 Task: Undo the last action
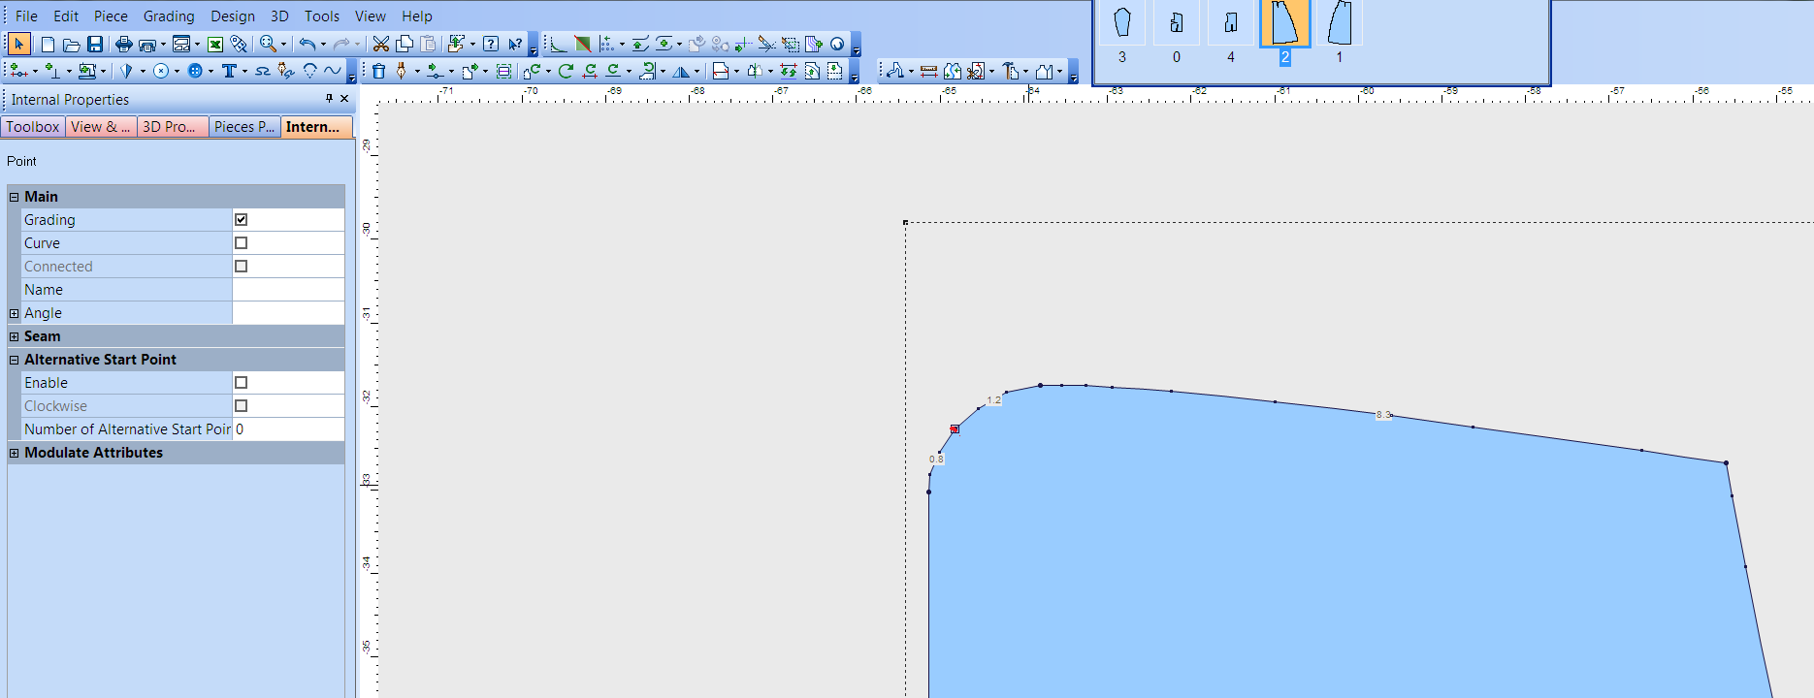click(x=308, y=44)
